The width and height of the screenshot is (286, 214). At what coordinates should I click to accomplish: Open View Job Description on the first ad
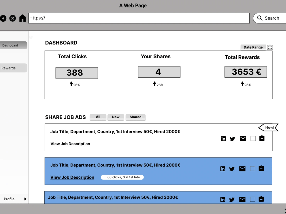70,144
